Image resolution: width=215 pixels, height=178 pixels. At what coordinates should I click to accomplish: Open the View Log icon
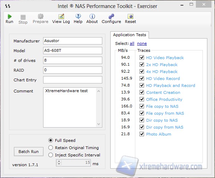click(x=61, y=17)
